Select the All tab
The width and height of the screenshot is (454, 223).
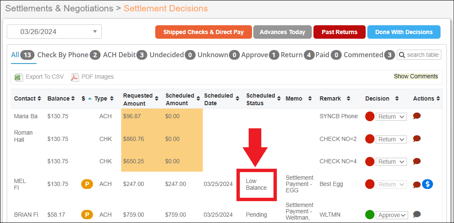tap(23, 55)
